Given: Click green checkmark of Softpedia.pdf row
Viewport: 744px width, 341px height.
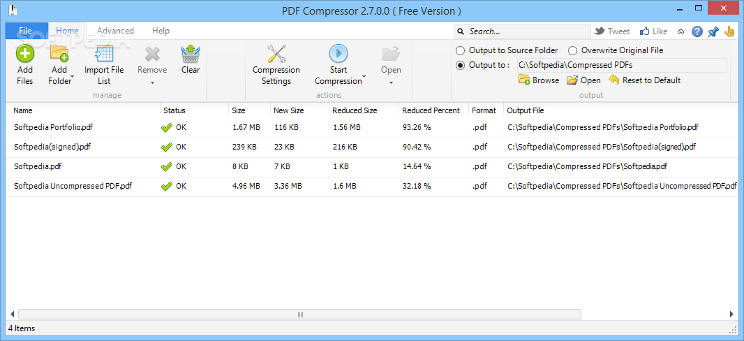Looking at the screenshot, I should click(x=167, y=167).
